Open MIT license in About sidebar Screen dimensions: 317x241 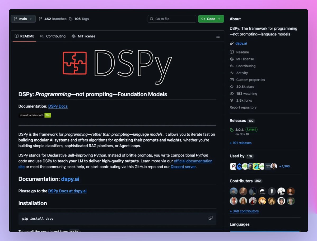245,59
